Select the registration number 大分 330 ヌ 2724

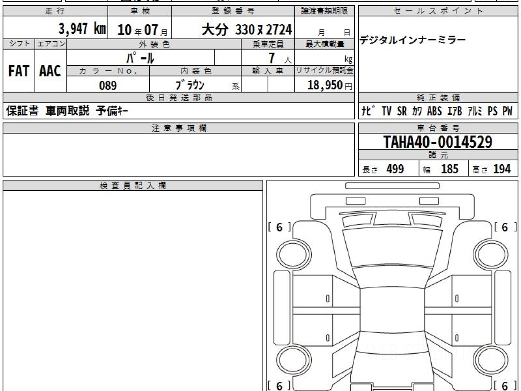point(246,29)
